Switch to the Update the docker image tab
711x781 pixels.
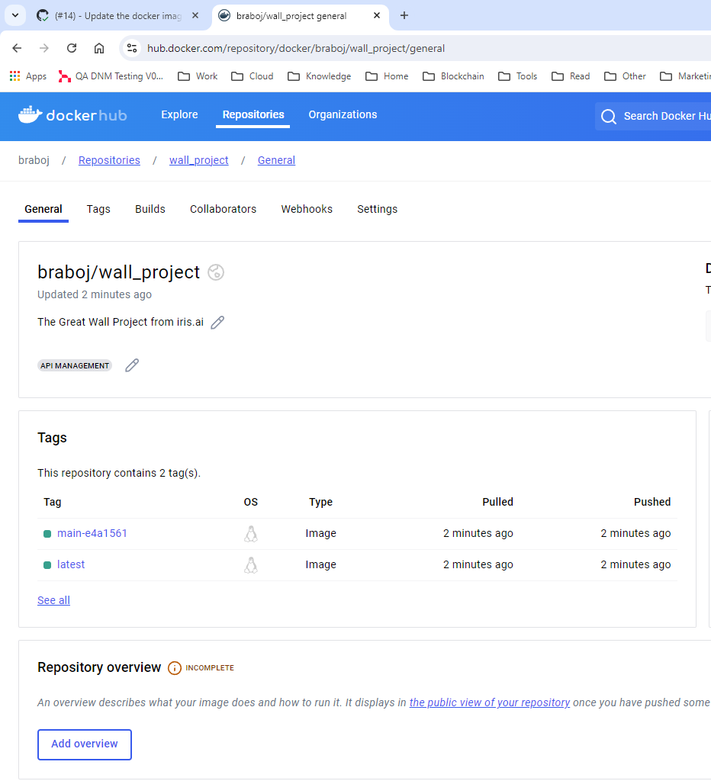(x=118, y=15)
